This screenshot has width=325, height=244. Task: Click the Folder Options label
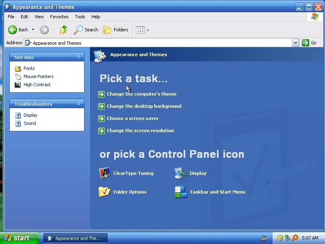point(130,192)
